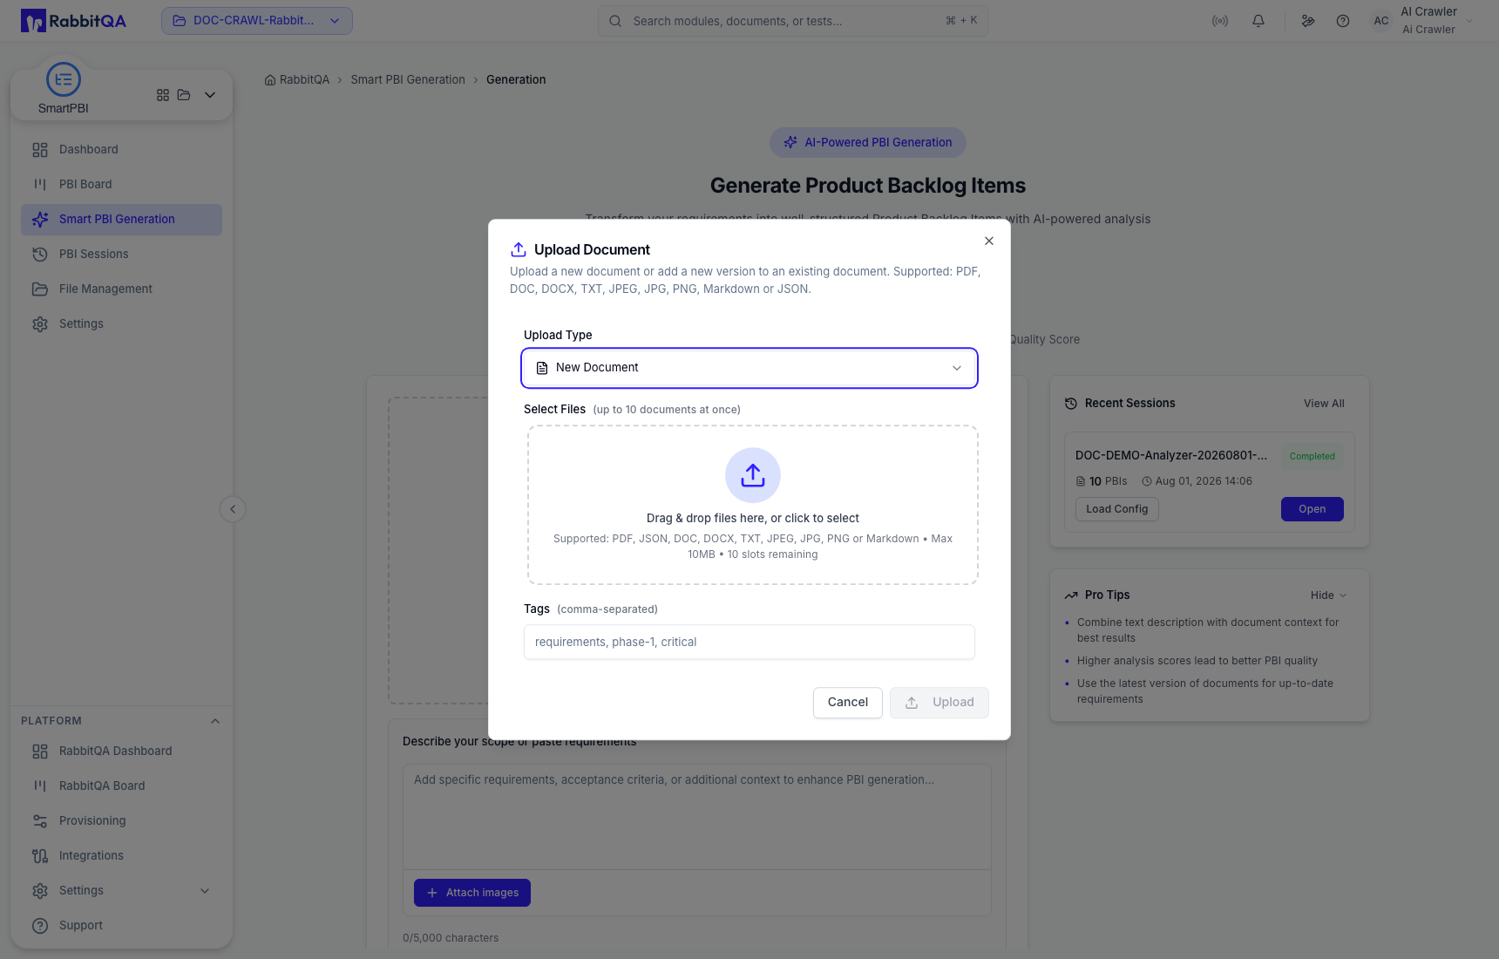The height and width of the screenshot is (959, 1499).
Task: Click the Support help circle icon
Action: (40, 926)
